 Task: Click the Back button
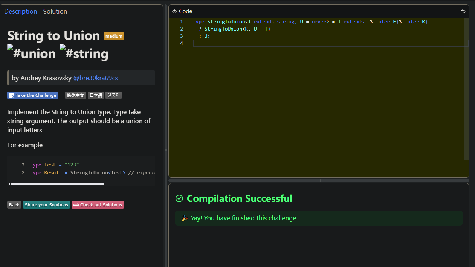pos(14,205)
